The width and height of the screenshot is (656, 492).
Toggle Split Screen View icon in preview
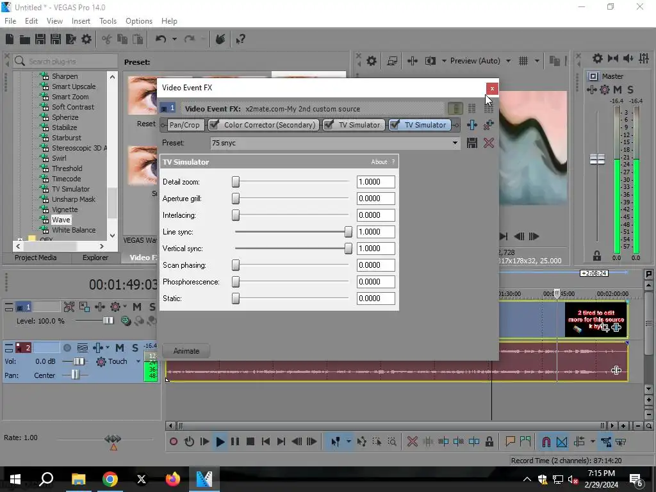pos(430,61)
